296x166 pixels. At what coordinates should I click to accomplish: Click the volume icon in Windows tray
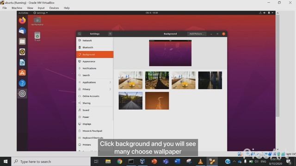coord(256,161)
